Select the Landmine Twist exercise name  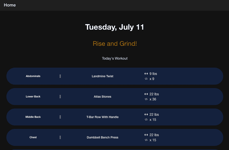coord(102,76)
